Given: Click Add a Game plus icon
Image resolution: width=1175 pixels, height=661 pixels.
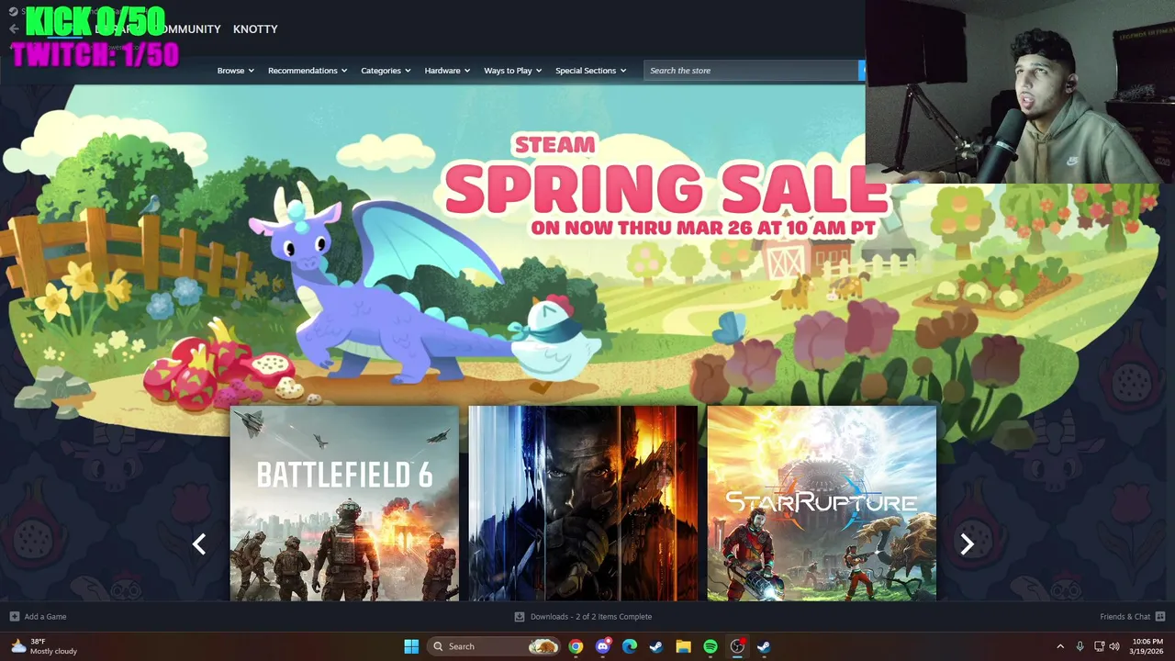Looking at the screenshot, I should click(x=14, y=617).
